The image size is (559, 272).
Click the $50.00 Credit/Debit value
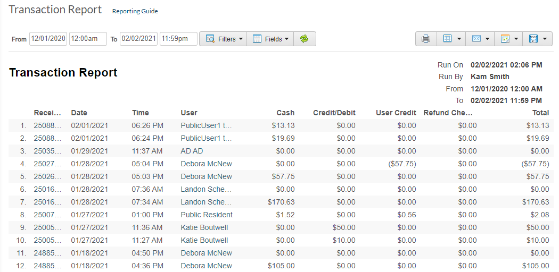(x=344, y=228)
